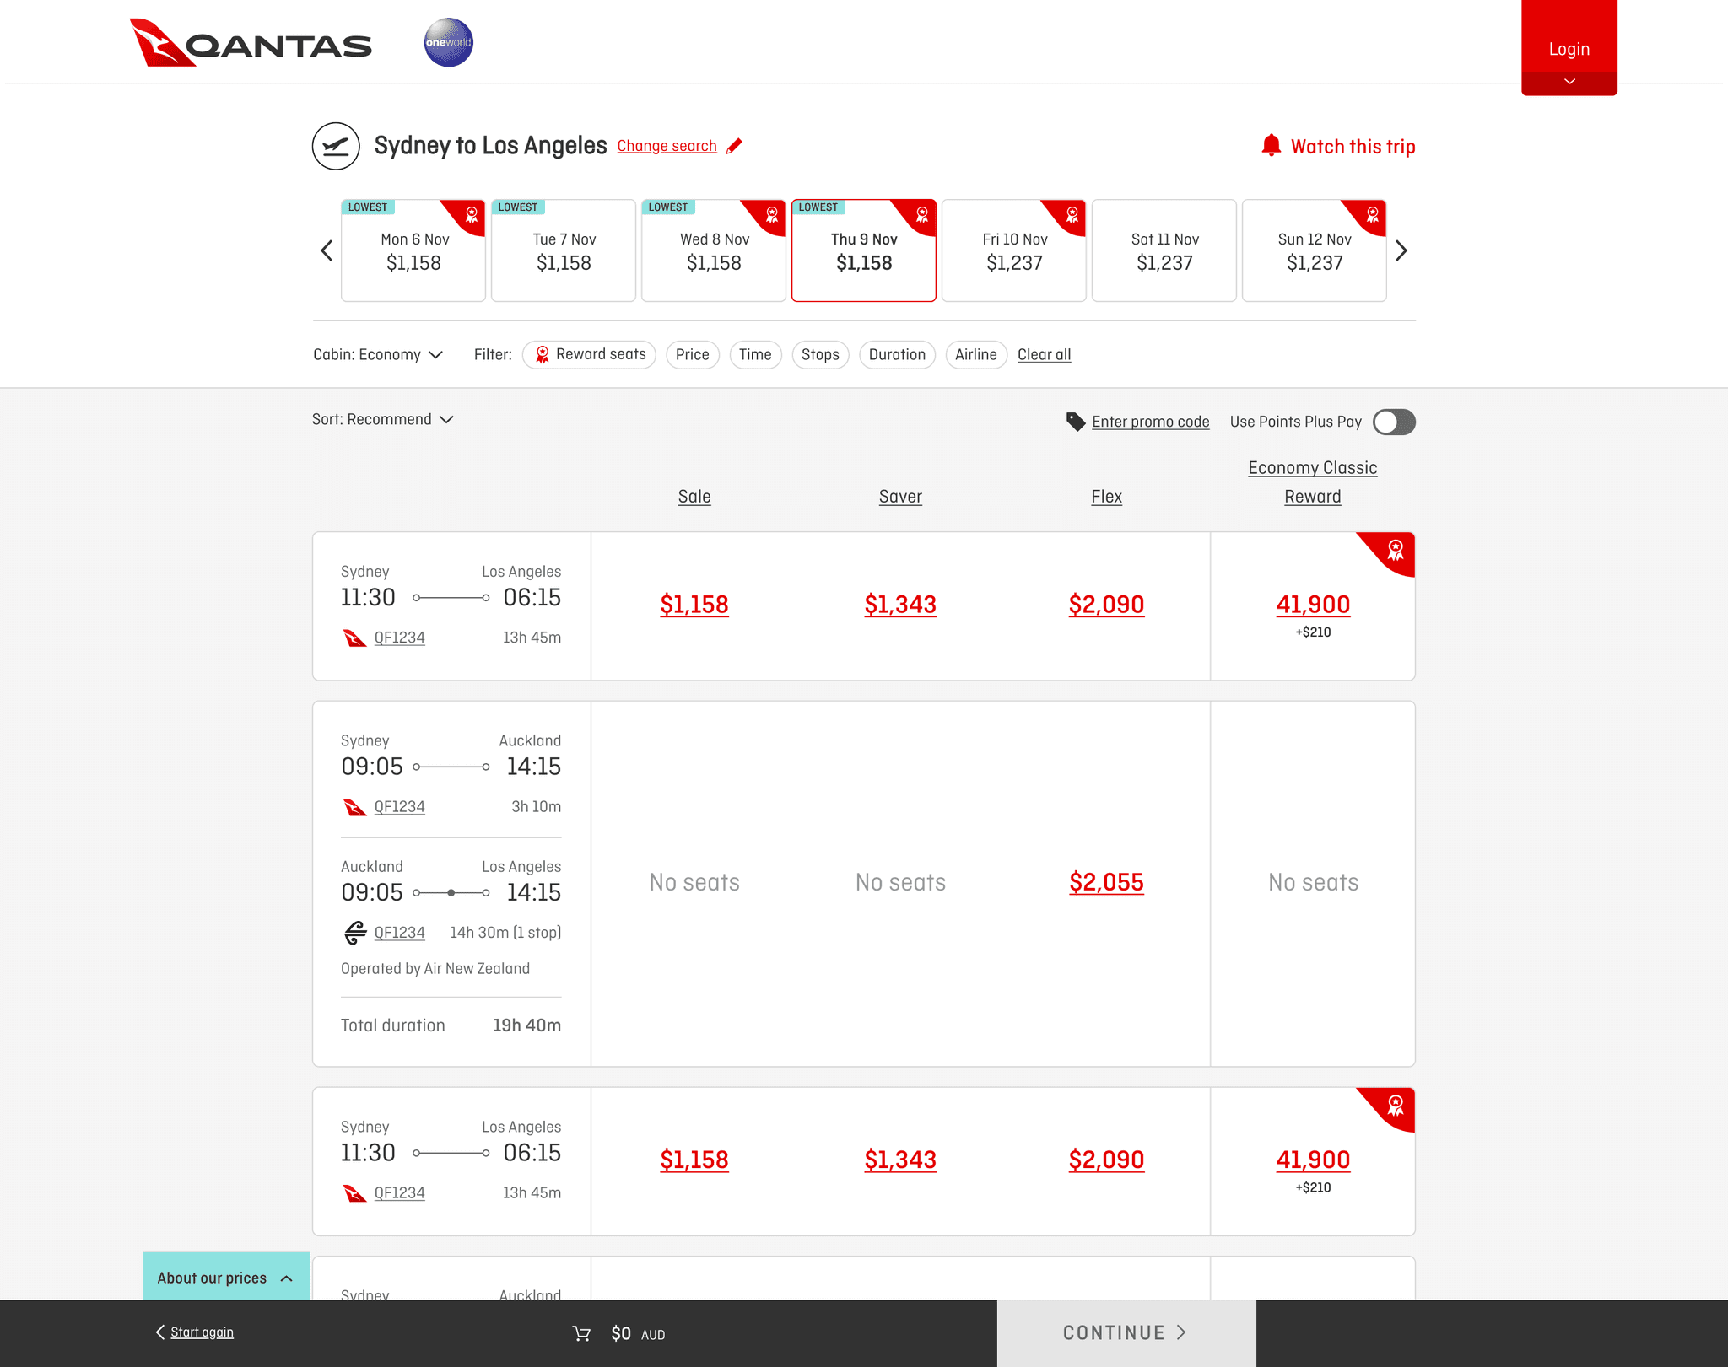
Task: Select the Thu 9 Nov date tab
Action: click(864, 250)
